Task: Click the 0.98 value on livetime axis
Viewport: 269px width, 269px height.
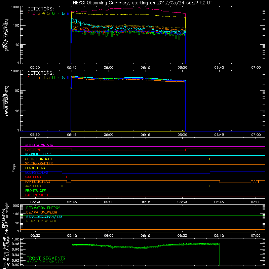Action: coord(15,244)
